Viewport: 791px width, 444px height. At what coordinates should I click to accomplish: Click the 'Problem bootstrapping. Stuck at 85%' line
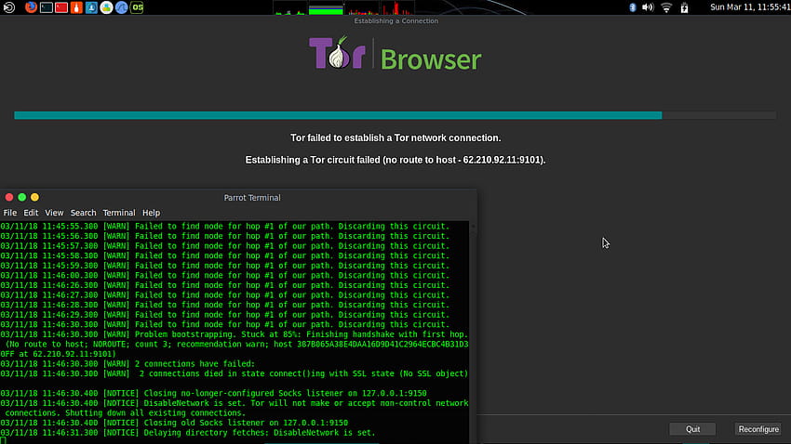coord(235,334)
